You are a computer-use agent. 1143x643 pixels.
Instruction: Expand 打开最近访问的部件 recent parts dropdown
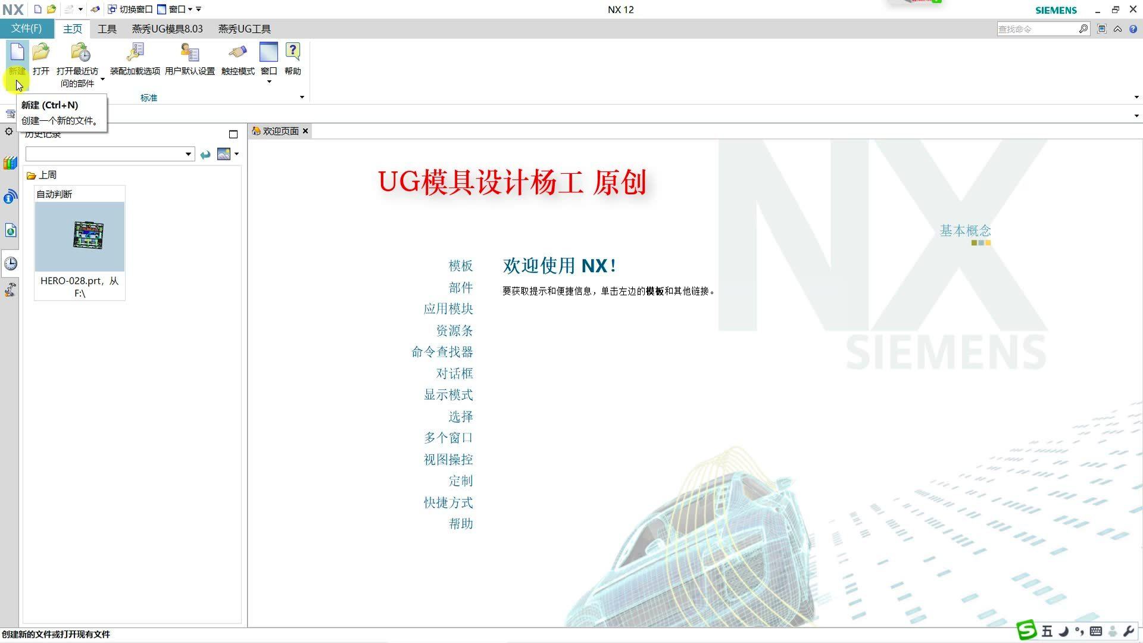coord(102,79)
